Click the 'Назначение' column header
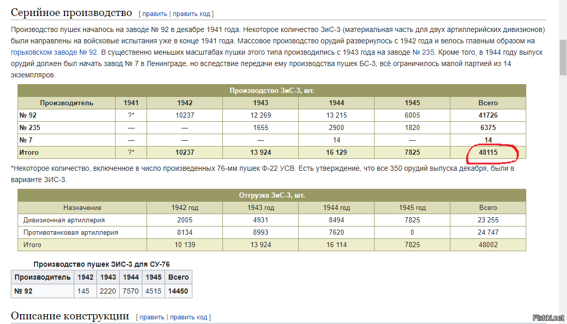 [83, 208]
